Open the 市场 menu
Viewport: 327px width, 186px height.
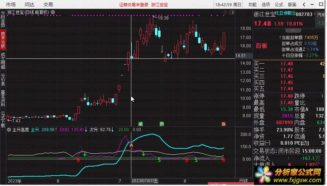pyautogui.click(x=11, y=5)
